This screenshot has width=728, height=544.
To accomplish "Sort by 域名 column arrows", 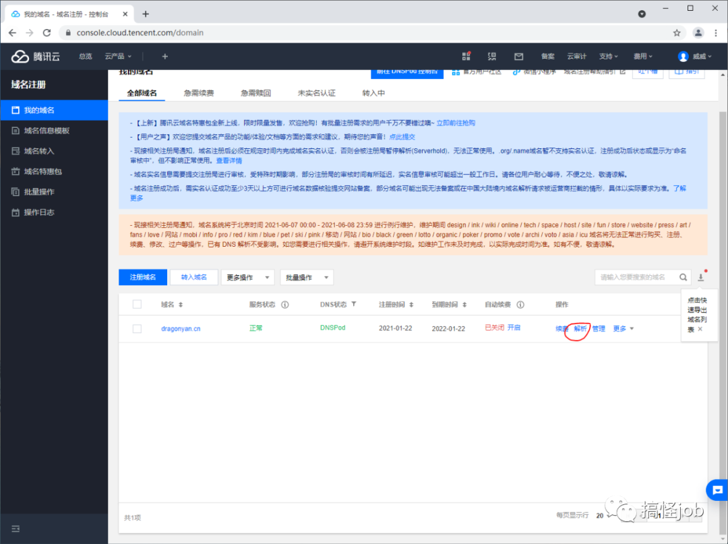I will [x=181, y=305].
